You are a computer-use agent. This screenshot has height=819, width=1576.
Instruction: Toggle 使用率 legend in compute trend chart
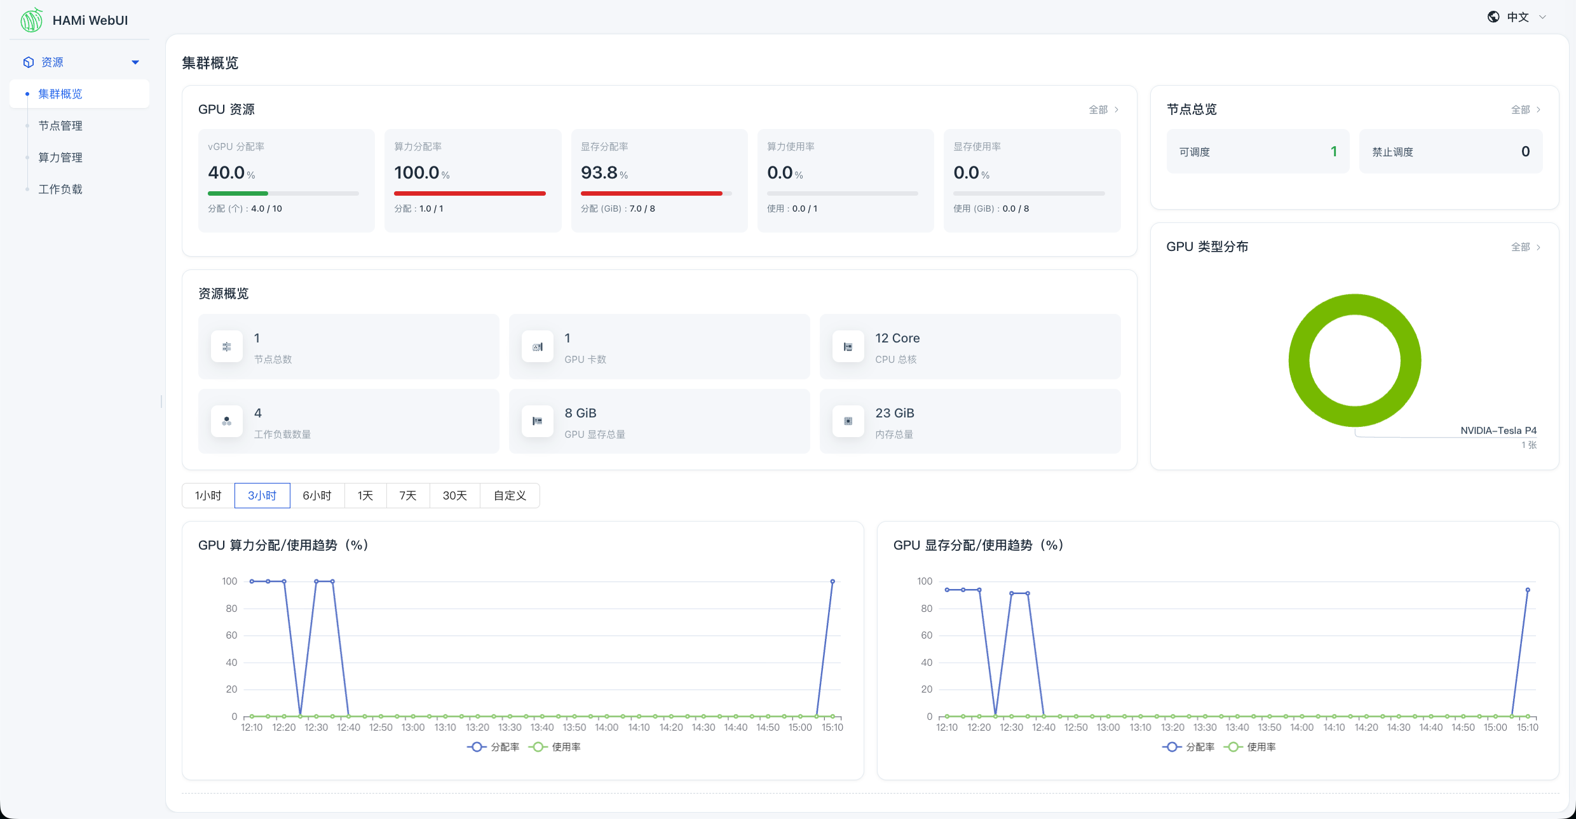point(554,747)
